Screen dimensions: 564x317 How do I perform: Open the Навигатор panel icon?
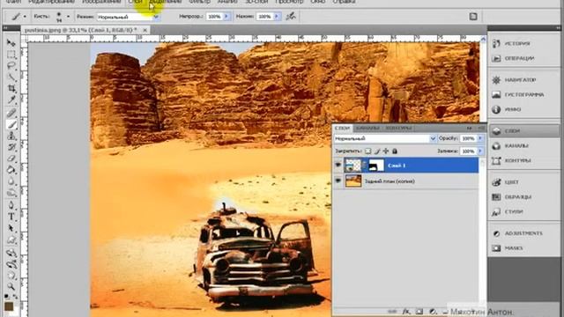(x=496, y=80)
